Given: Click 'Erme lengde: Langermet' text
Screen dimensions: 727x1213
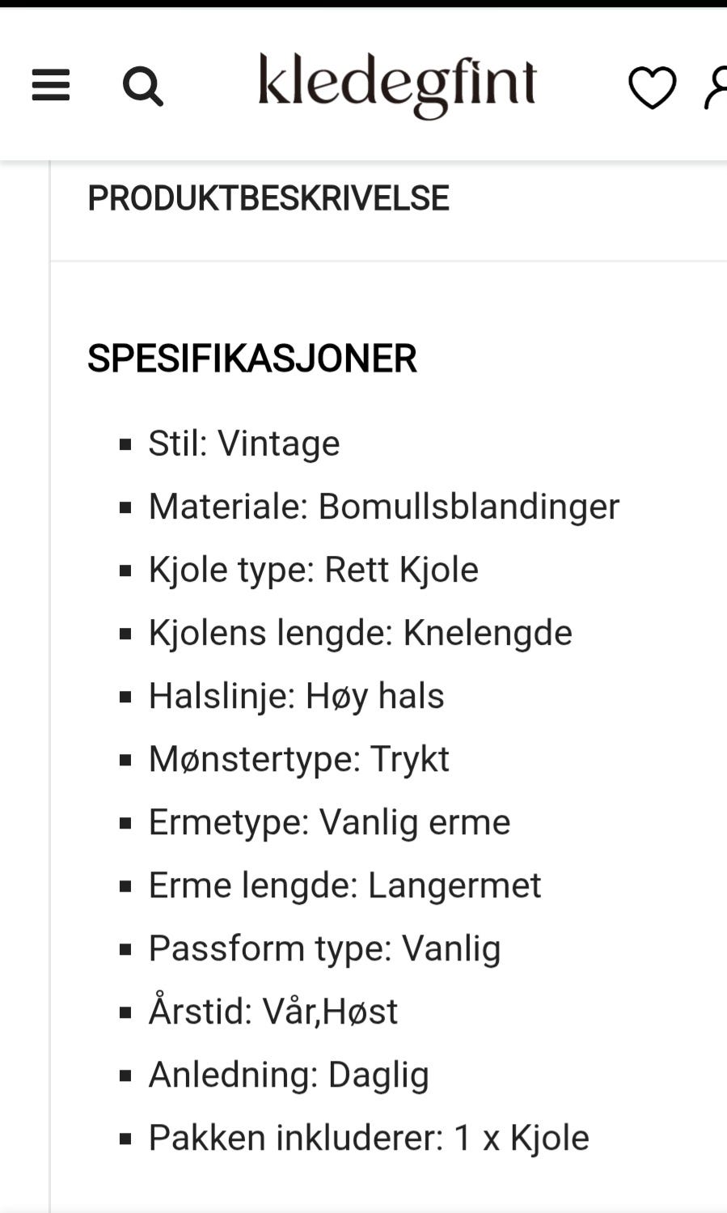Looking at the screenshot, I should [x=344, y=884].
